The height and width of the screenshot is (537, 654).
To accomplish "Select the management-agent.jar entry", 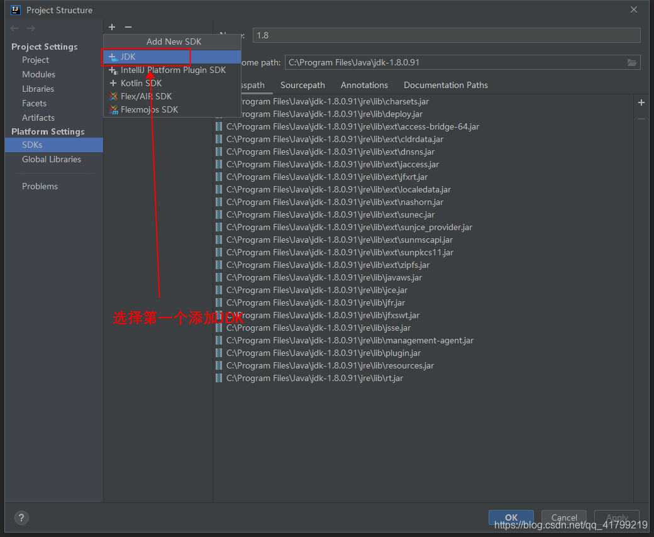I will (423, 341).
